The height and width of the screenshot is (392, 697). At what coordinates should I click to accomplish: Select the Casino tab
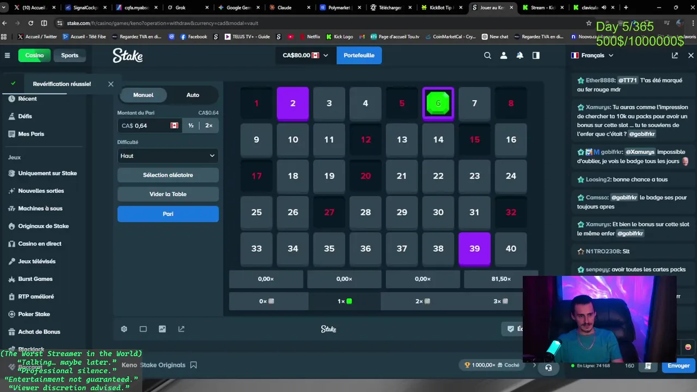[34, 55]
